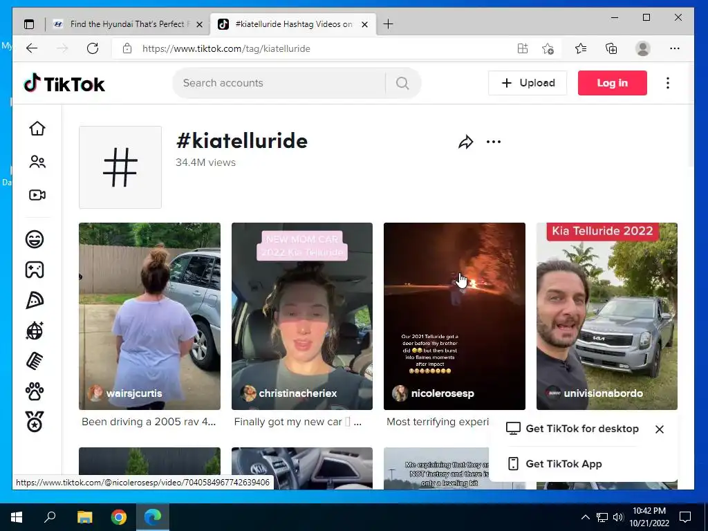The width and height of the screenshot is (708, 531).
Task: Open caption Been driving a 2005 rav 4
Action: (149, 422)
